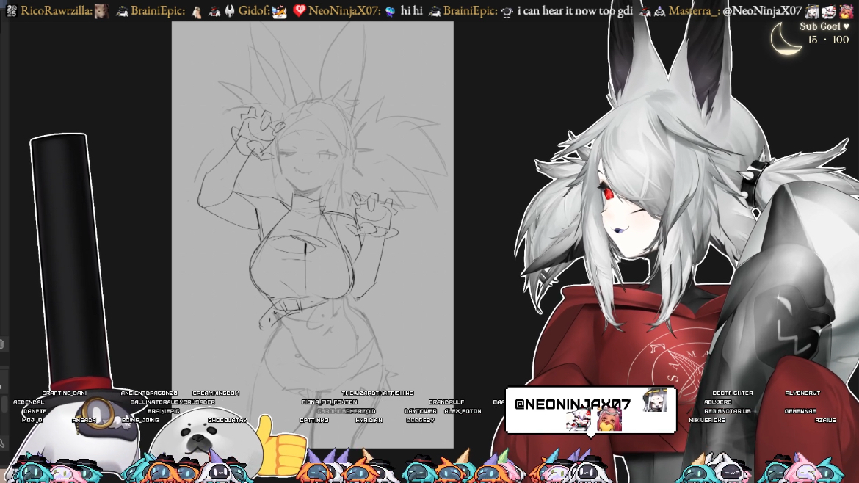Click the crescent moon Sub Goal icon
This screenshot has height=483, width=859.
tap(786, 38)
